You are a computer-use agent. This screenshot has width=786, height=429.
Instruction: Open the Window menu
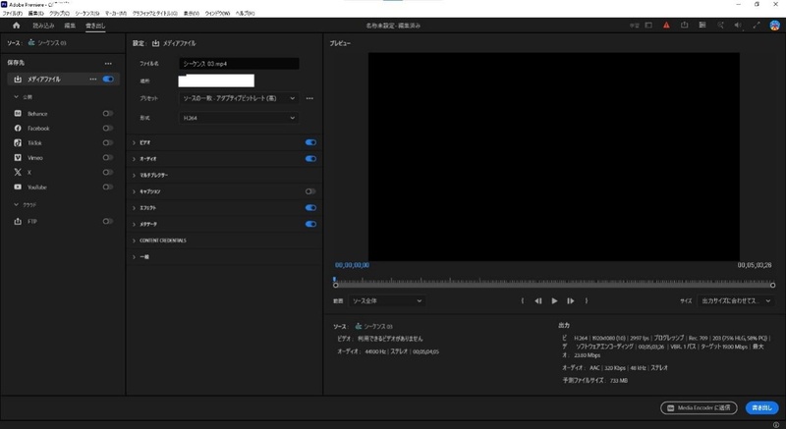(x=217, y=14)
